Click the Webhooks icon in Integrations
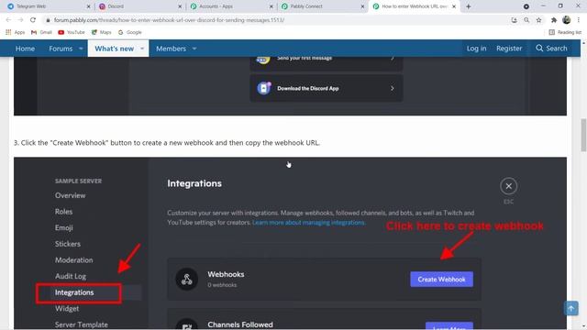 pos(186,279)
